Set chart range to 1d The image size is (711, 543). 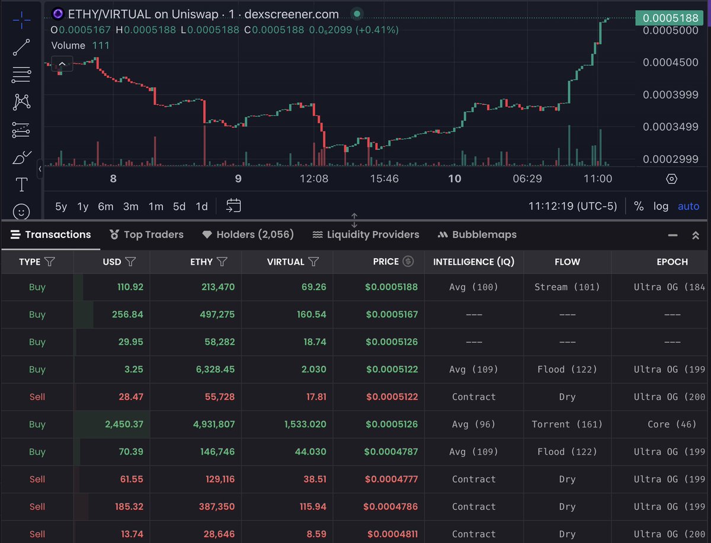(x=201, y=207)
